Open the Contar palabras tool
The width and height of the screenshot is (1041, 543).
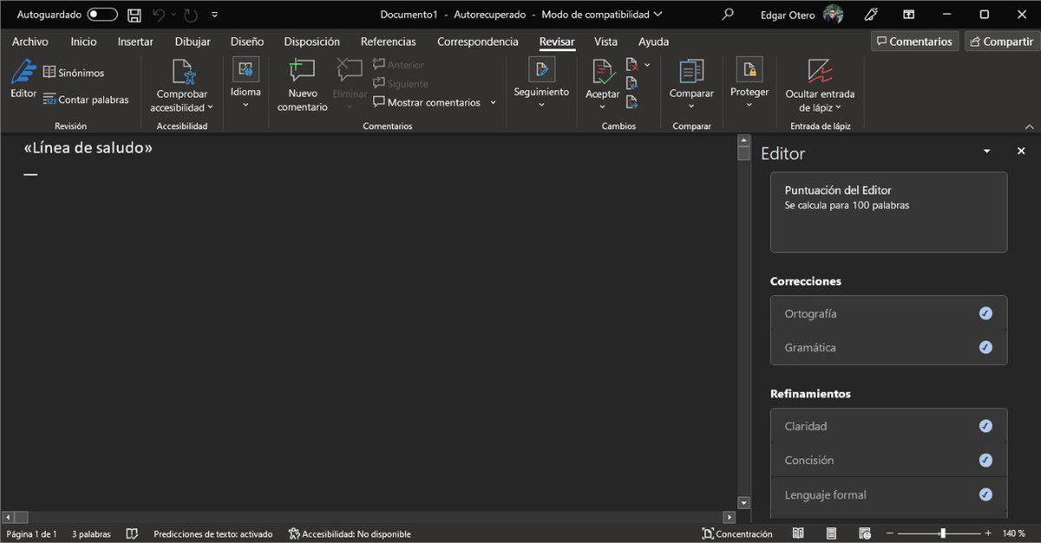tap(86, 99)
